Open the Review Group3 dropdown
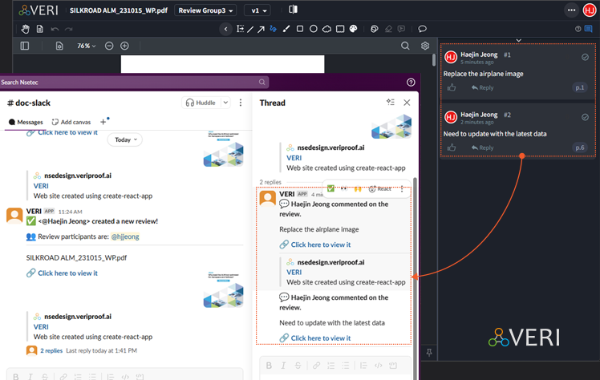The height and width of the screenshot is (380, 600). (x=206, y=10)
